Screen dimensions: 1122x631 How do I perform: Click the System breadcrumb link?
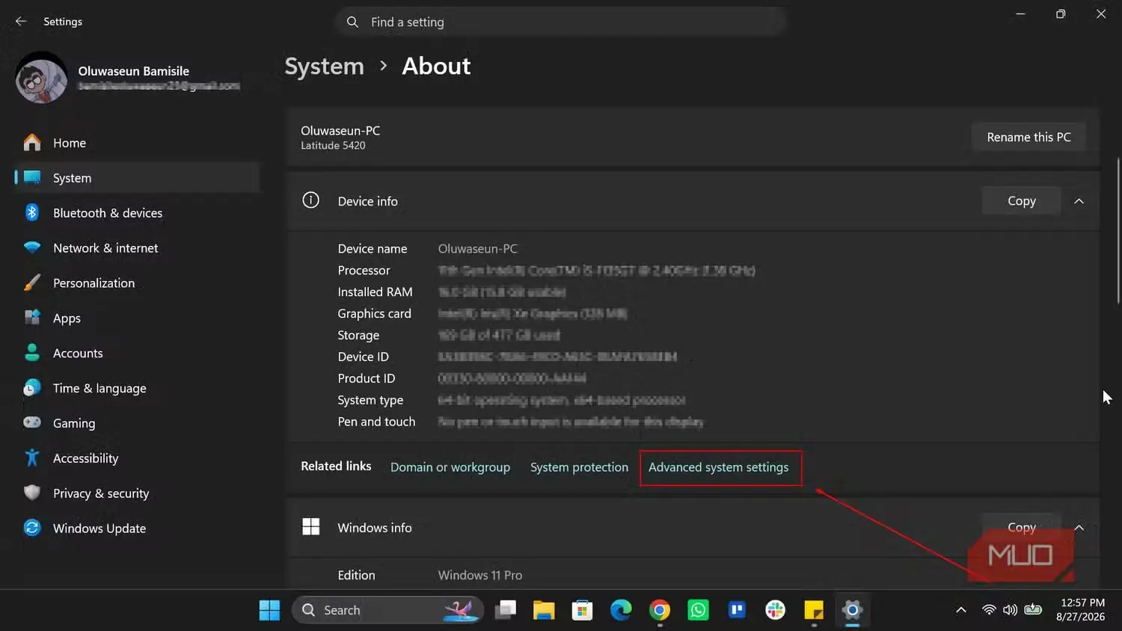tap(324, 67)
